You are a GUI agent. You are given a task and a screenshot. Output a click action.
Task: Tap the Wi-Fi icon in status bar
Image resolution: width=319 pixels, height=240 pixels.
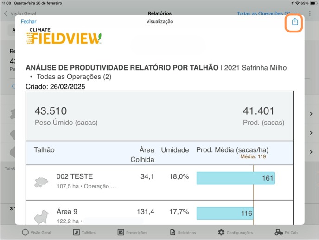click(x=297, y=3)
